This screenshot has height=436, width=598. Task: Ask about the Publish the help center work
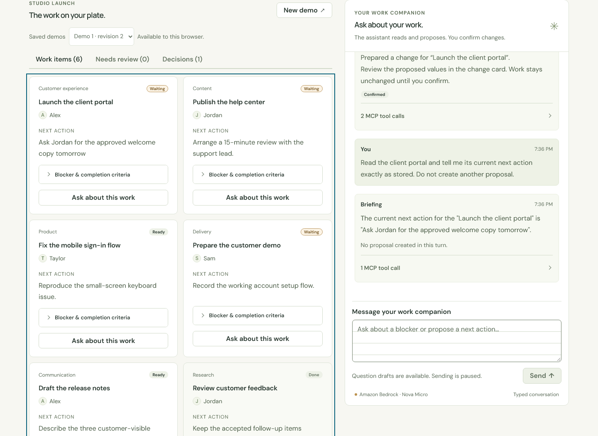257,198
